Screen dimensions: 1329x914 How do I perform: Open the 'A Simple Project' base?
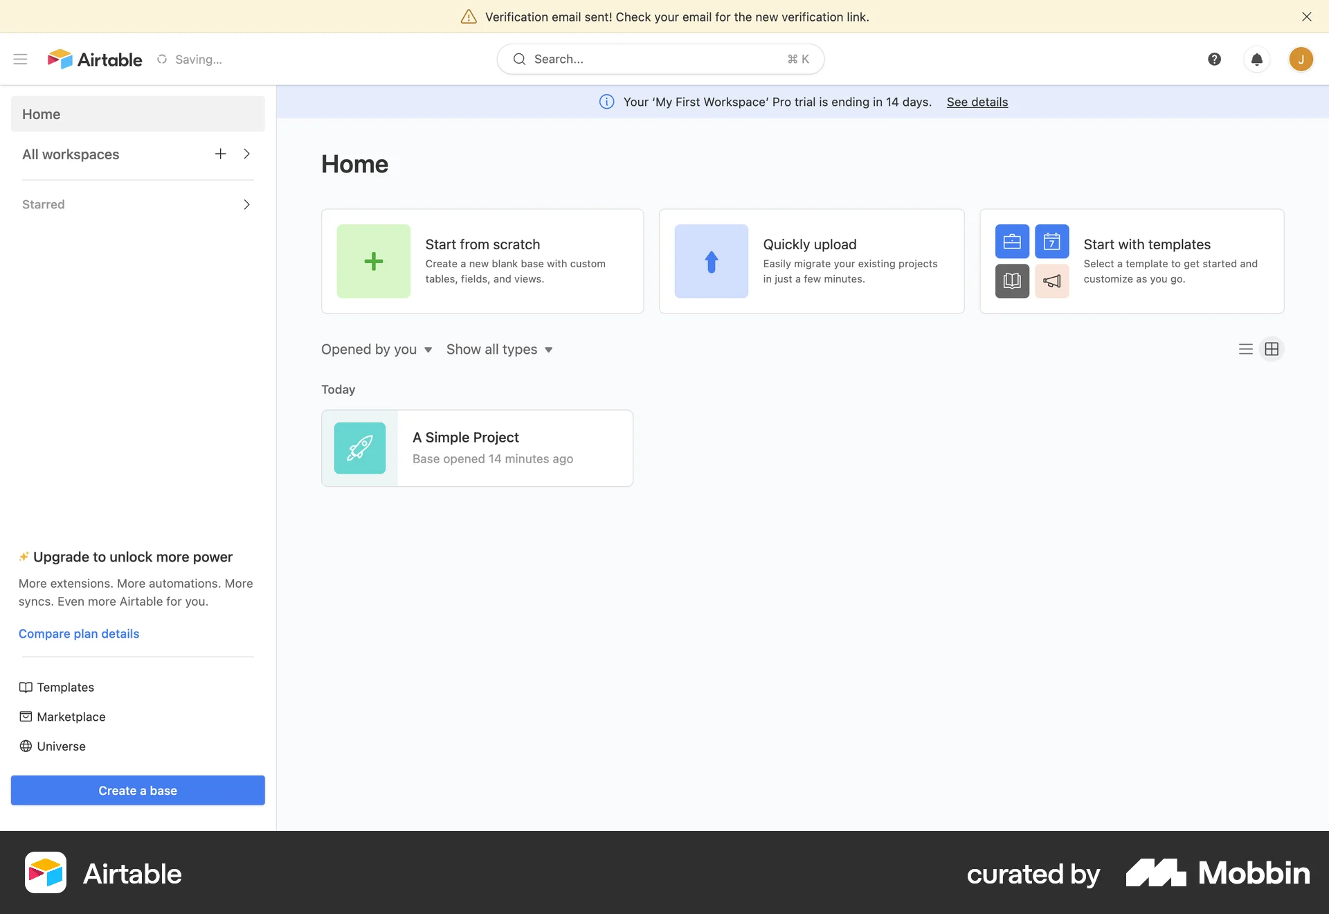click(477, 448)
